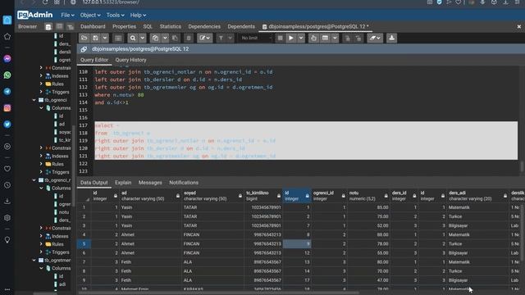Click the Explain Analyze toolbar icon

[x=325, y=39]
